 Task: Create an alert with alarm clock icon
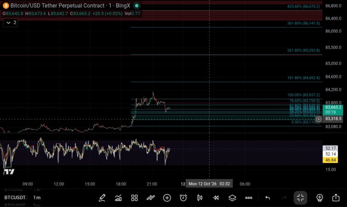(183, 198)
